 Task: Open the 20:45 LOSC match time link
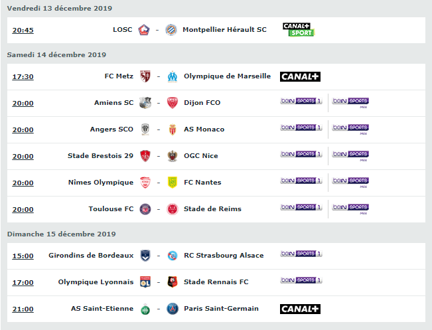(23, 30)
